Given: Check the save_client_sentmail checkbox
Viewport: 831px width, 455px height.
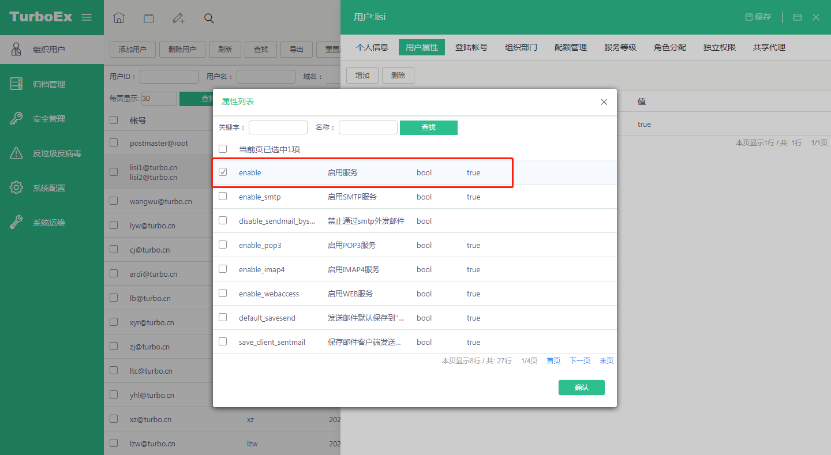Looking at the screenshot, I should 223,341.
